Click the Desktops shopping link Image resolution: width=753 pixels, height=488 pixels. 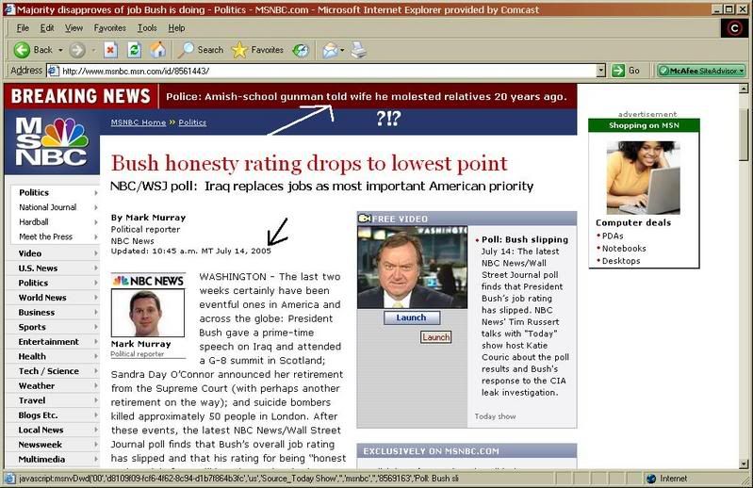621,261
